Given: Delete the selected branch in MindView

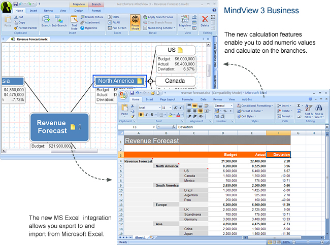Looking at the screenshot, I should (205, 21).
